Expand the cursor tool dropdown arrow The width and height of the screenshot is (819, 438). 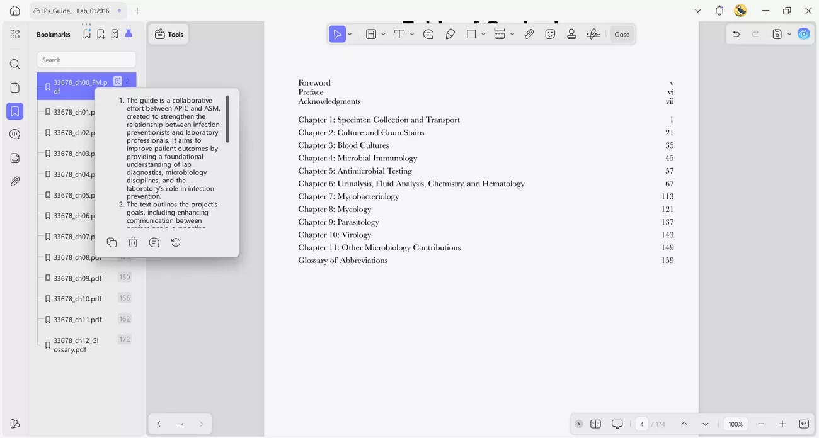[350, 34]
